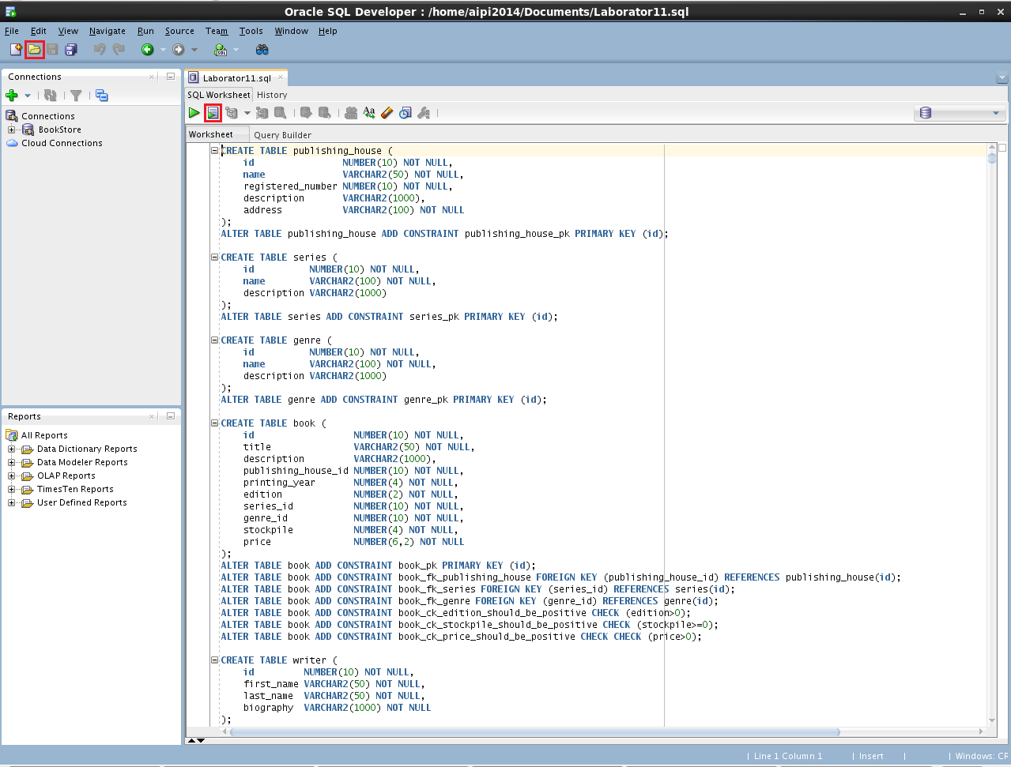
Task: Open the Navigate menu
Action: pos(108,31)
